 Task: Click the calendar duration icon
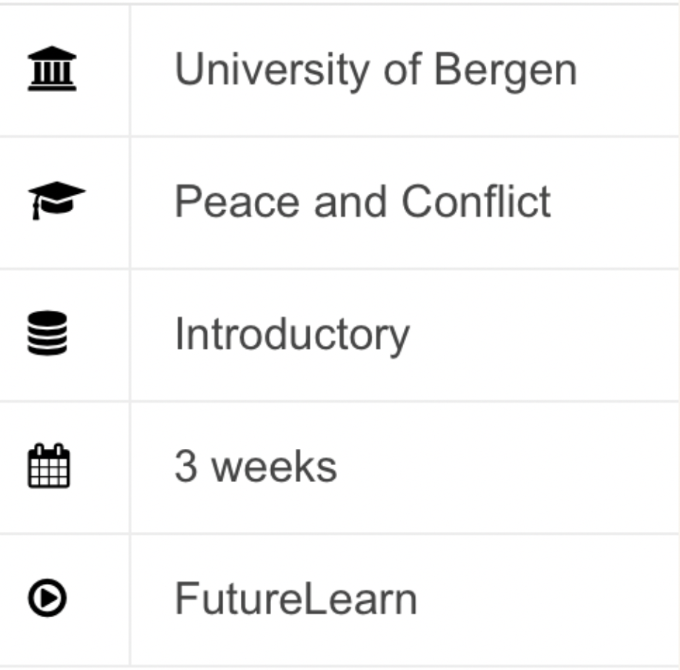click(48, 466)
